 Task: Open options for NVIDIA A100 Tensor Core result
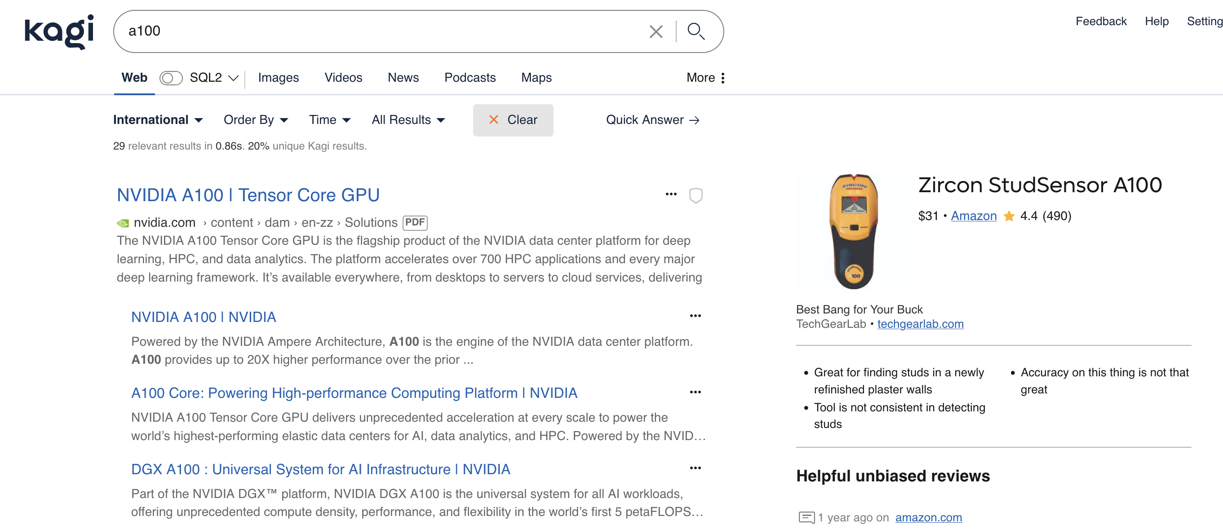671,194
